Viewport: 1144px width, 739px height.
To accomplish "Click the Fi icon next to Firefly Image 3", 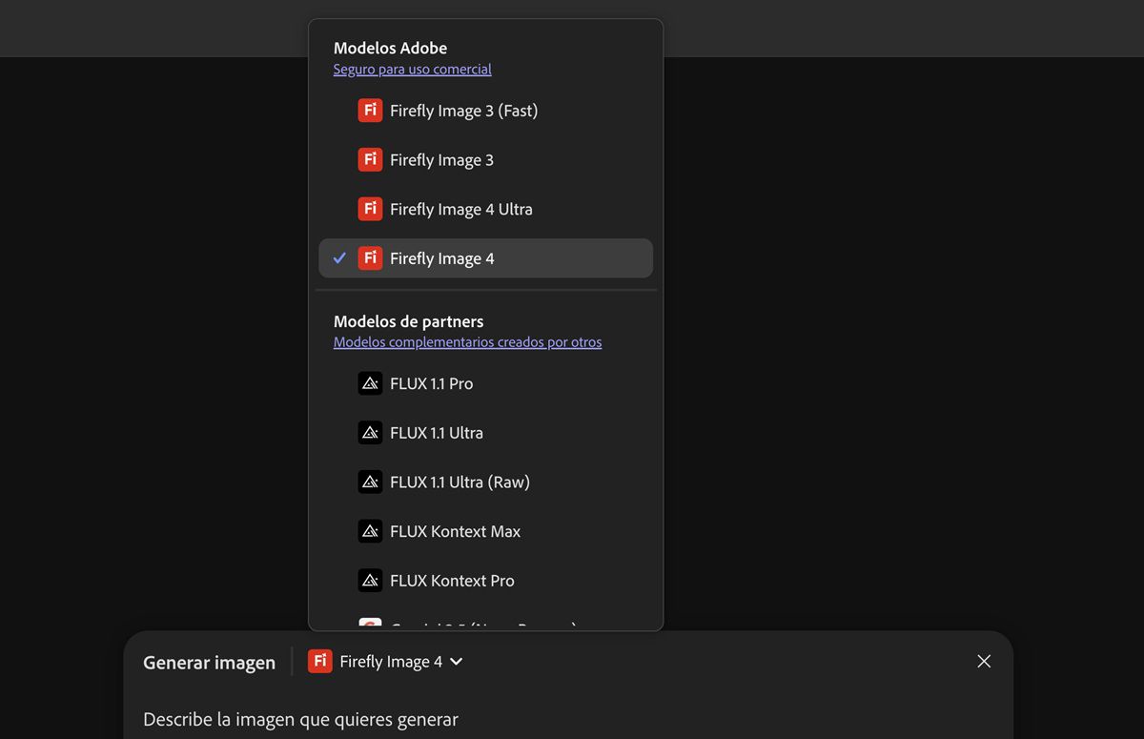I will click(370, 160).
